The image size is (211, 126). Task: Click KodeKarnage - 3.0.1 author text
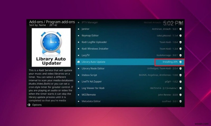click(x=167, y=55)
